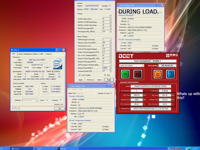Open the Refresh Cycle Time (tRFC) dropdown
The image size is (200, 150).
click(110, 42)
